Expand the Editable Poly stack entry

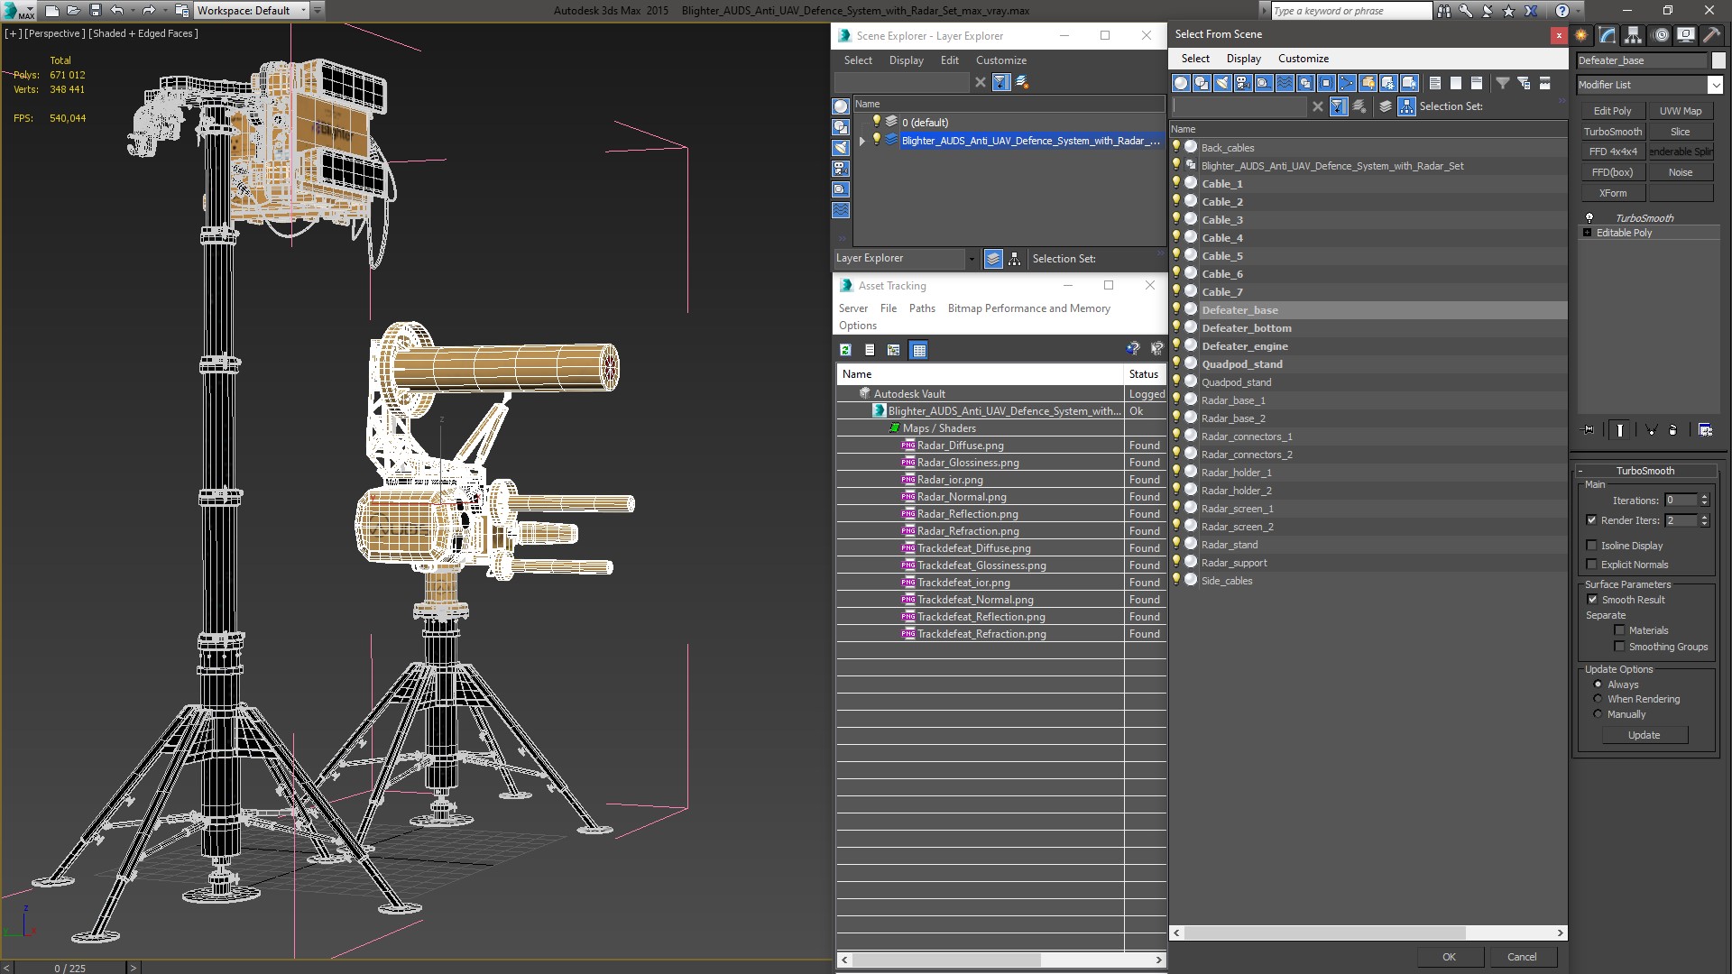[1587, 233]
